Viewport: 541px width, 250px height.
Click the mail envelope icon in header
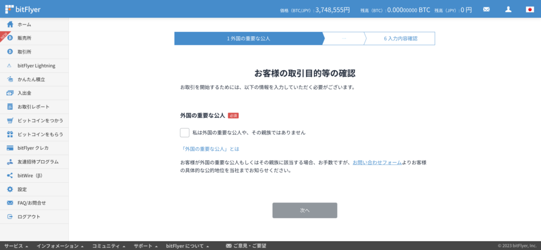[x=486, y=10]
